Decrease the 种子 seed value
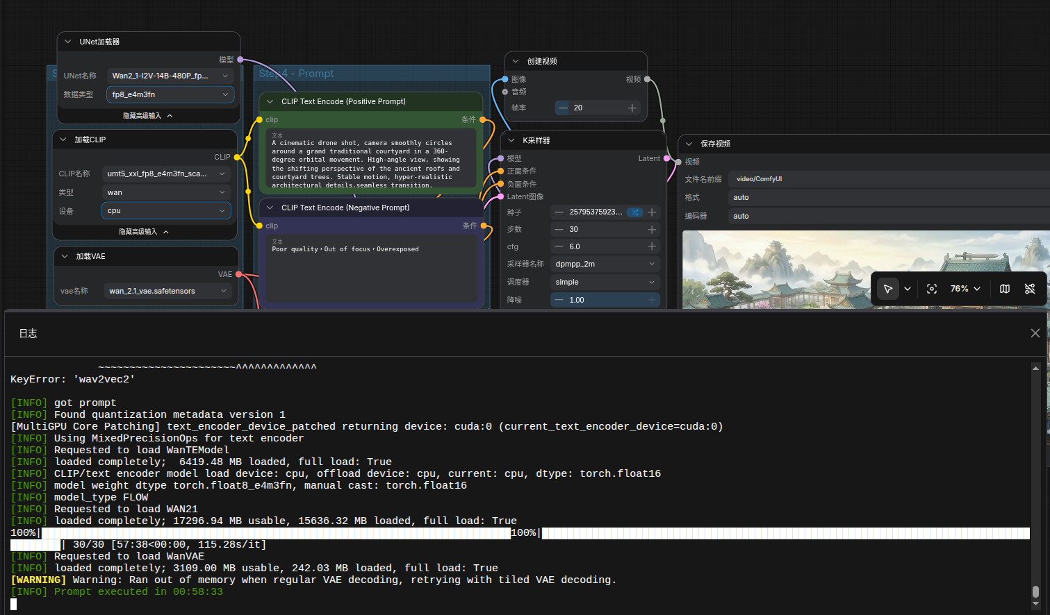This screenshot has width=1050, height=615. pyautogui.click(x=558, y=212)
